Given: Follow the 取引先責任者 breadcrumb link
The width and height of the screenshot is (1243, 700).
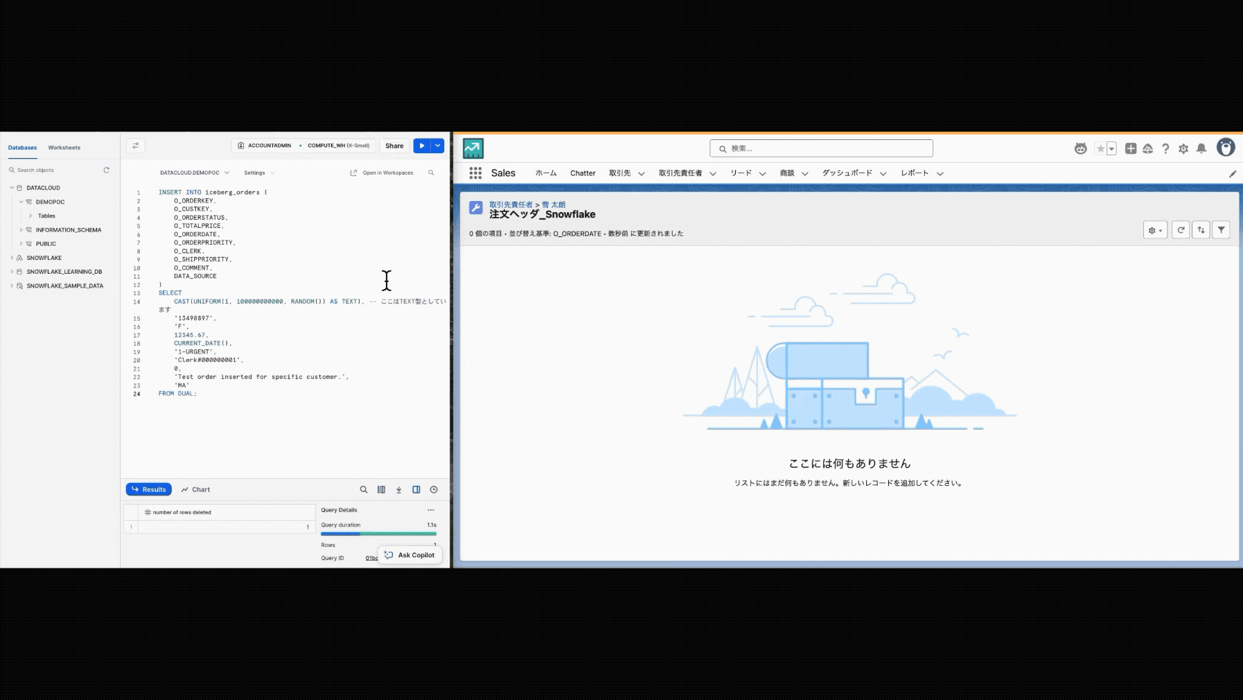Looking at the screenshot, I should click(x=511, y=204).
